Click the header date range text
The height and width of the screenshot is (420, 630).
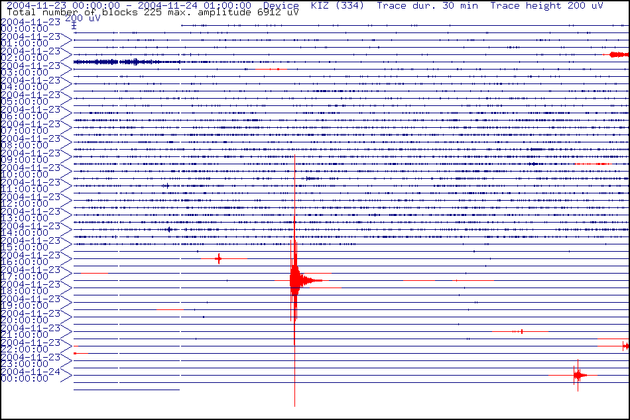point(129,5)
